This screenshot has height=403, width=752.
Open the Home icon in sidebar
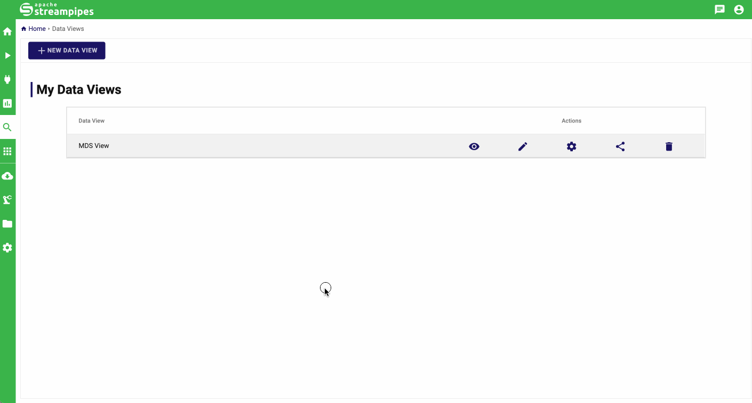(7, 31)
